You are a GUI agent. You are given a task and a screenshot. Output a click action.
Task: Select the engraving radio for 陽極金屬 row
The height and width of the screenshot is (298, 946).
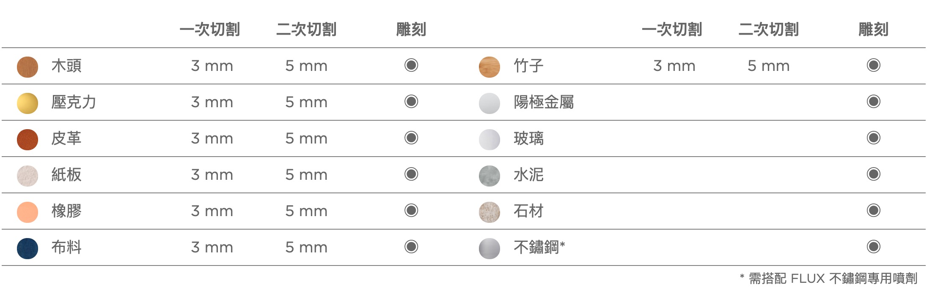click(x=874, y=101)
